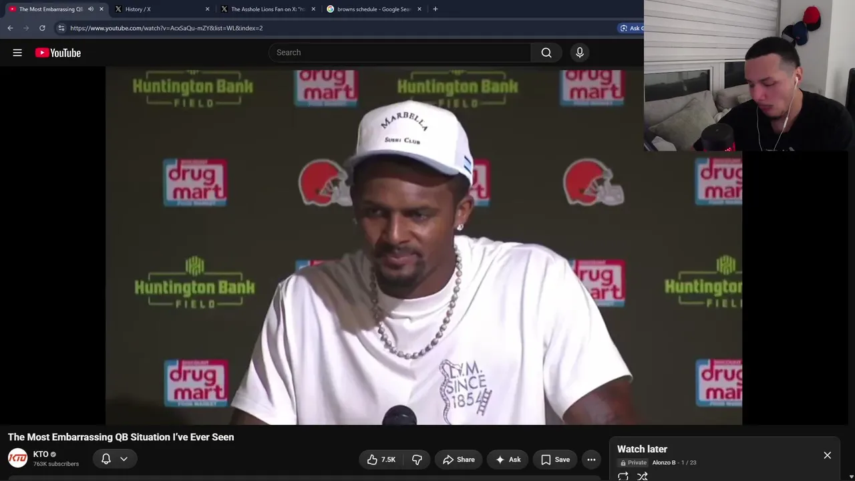View site information icon in address bar
The image size is (855, 481).
tap(61, 28)
